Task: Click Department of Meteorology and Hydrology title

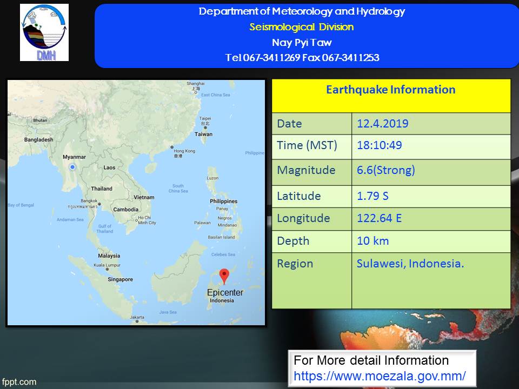Action: 302,11
